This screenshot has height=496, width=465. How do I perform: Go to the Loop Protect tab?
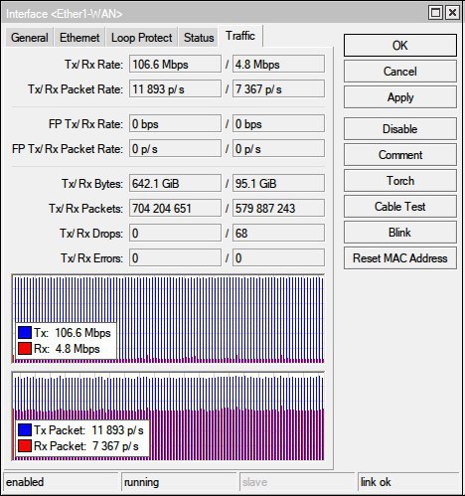[x=142, y=38]
